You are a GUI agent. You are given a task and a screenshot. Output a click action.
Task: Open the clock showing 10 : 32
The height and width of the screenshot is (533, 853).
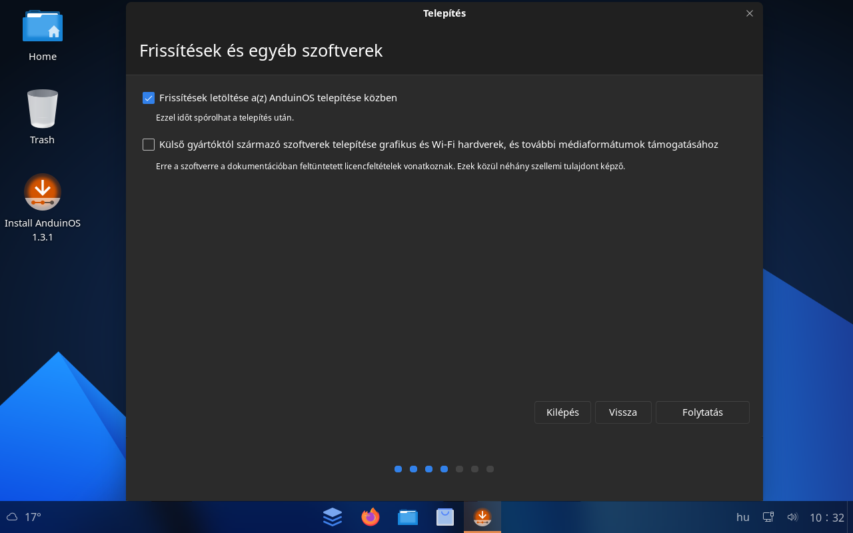(x=827, y=518)
